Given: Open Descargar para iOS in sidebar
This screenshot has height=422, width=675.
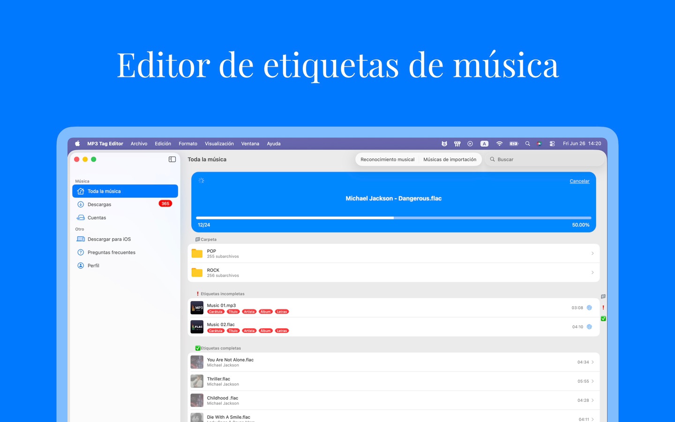Looking at the screenshot, I should point(125,239).
